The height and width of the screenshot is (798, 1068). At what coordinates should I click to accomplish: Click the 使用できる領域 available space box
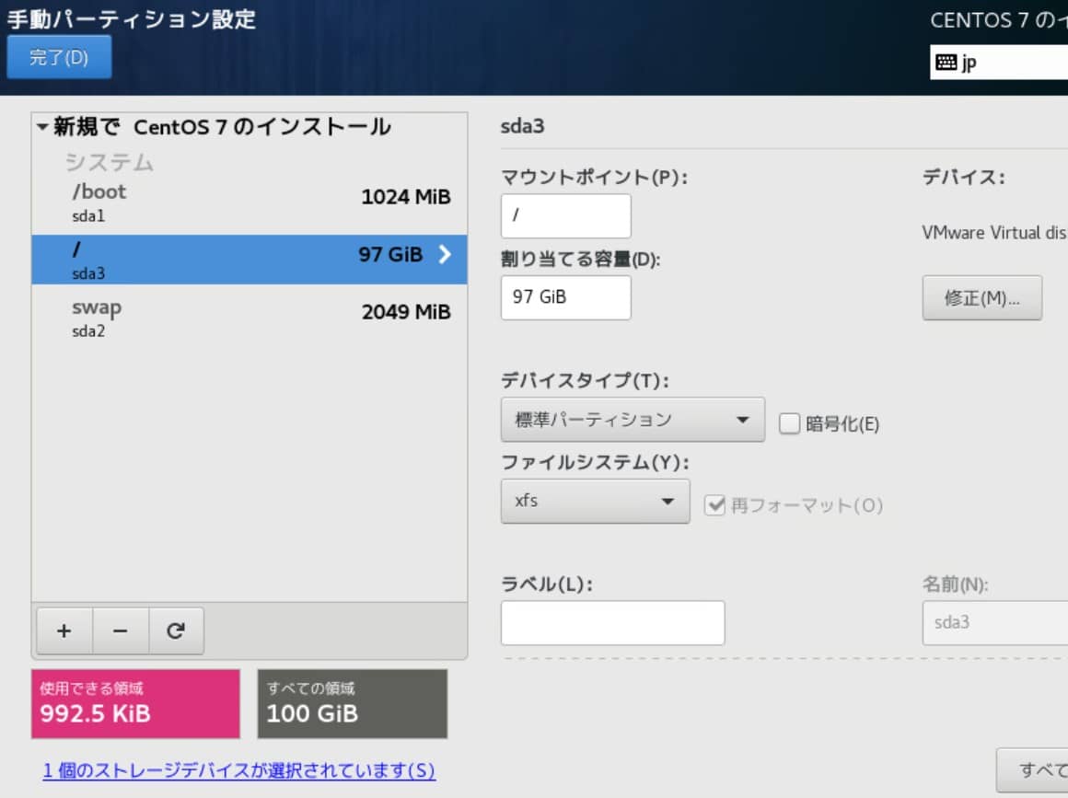(134, 703)
